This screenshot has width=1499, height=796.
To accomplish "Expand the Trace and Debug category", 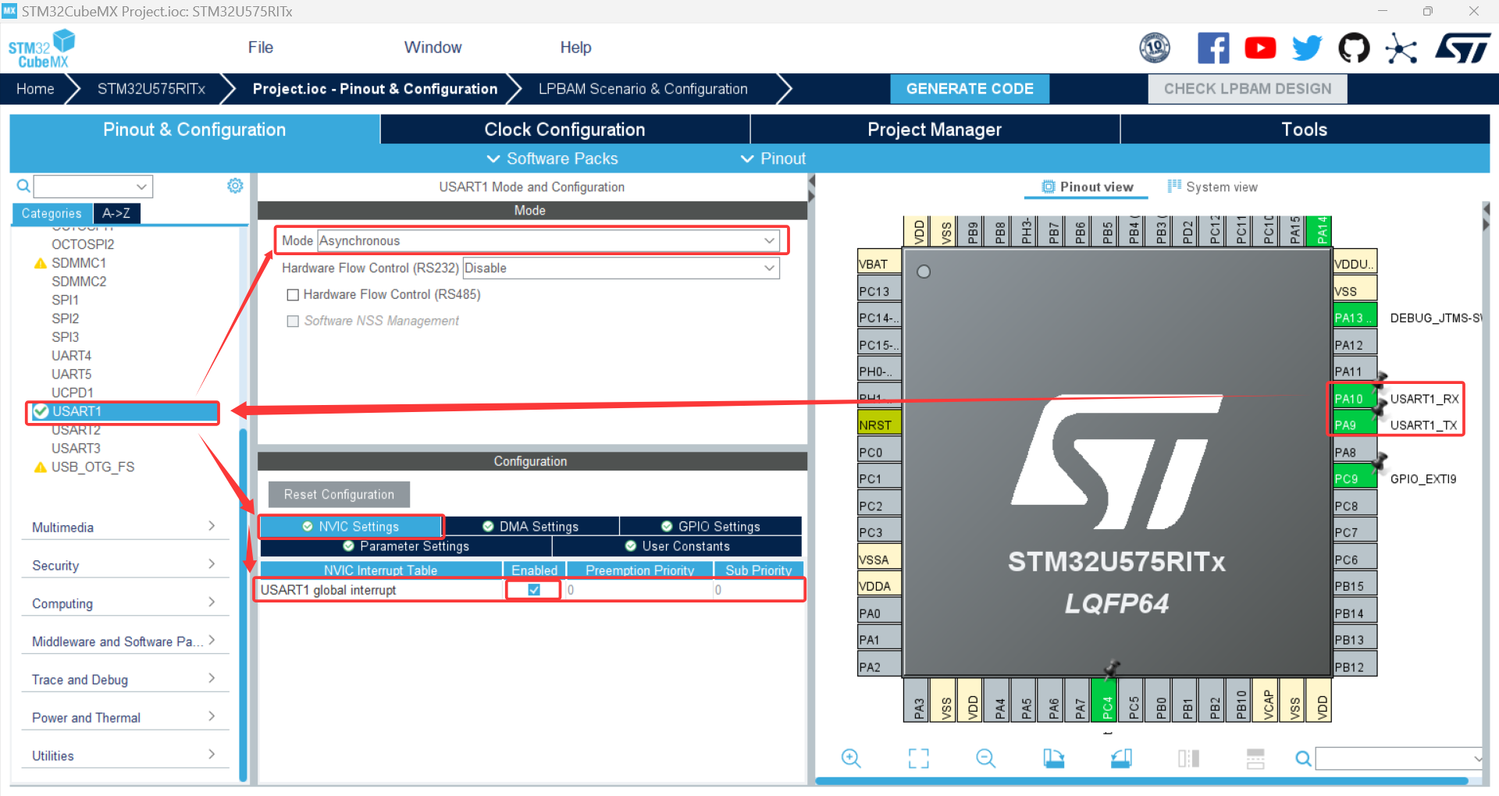I will [x=125, y=680].
